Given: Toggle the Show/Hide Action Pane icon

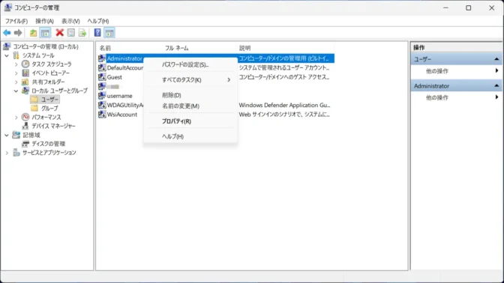Looking at the screenshot, I should coord(109,33).
